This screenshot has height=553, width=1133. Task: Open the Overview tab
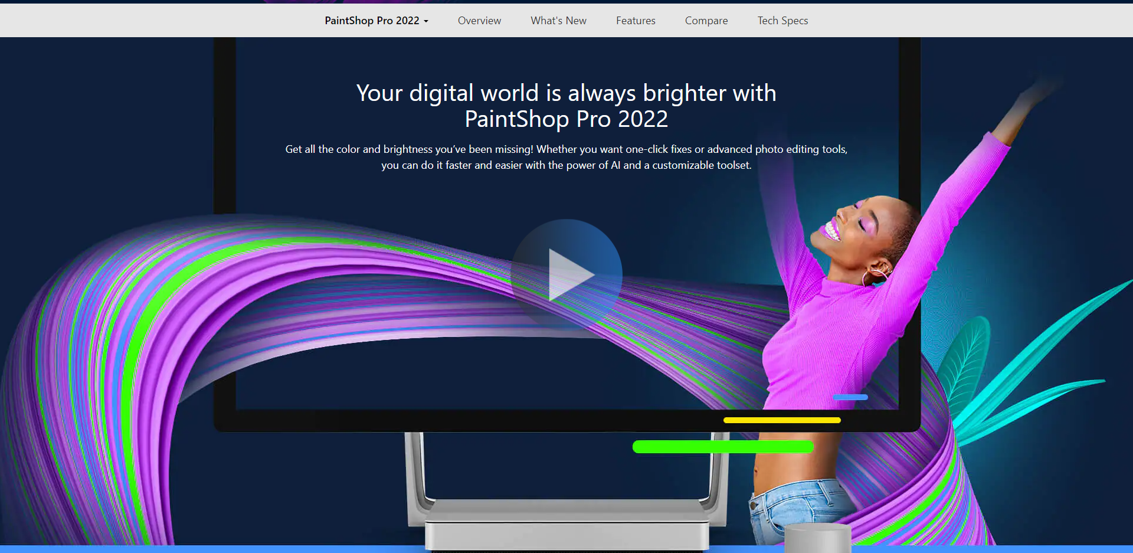[x=479, y=21]
